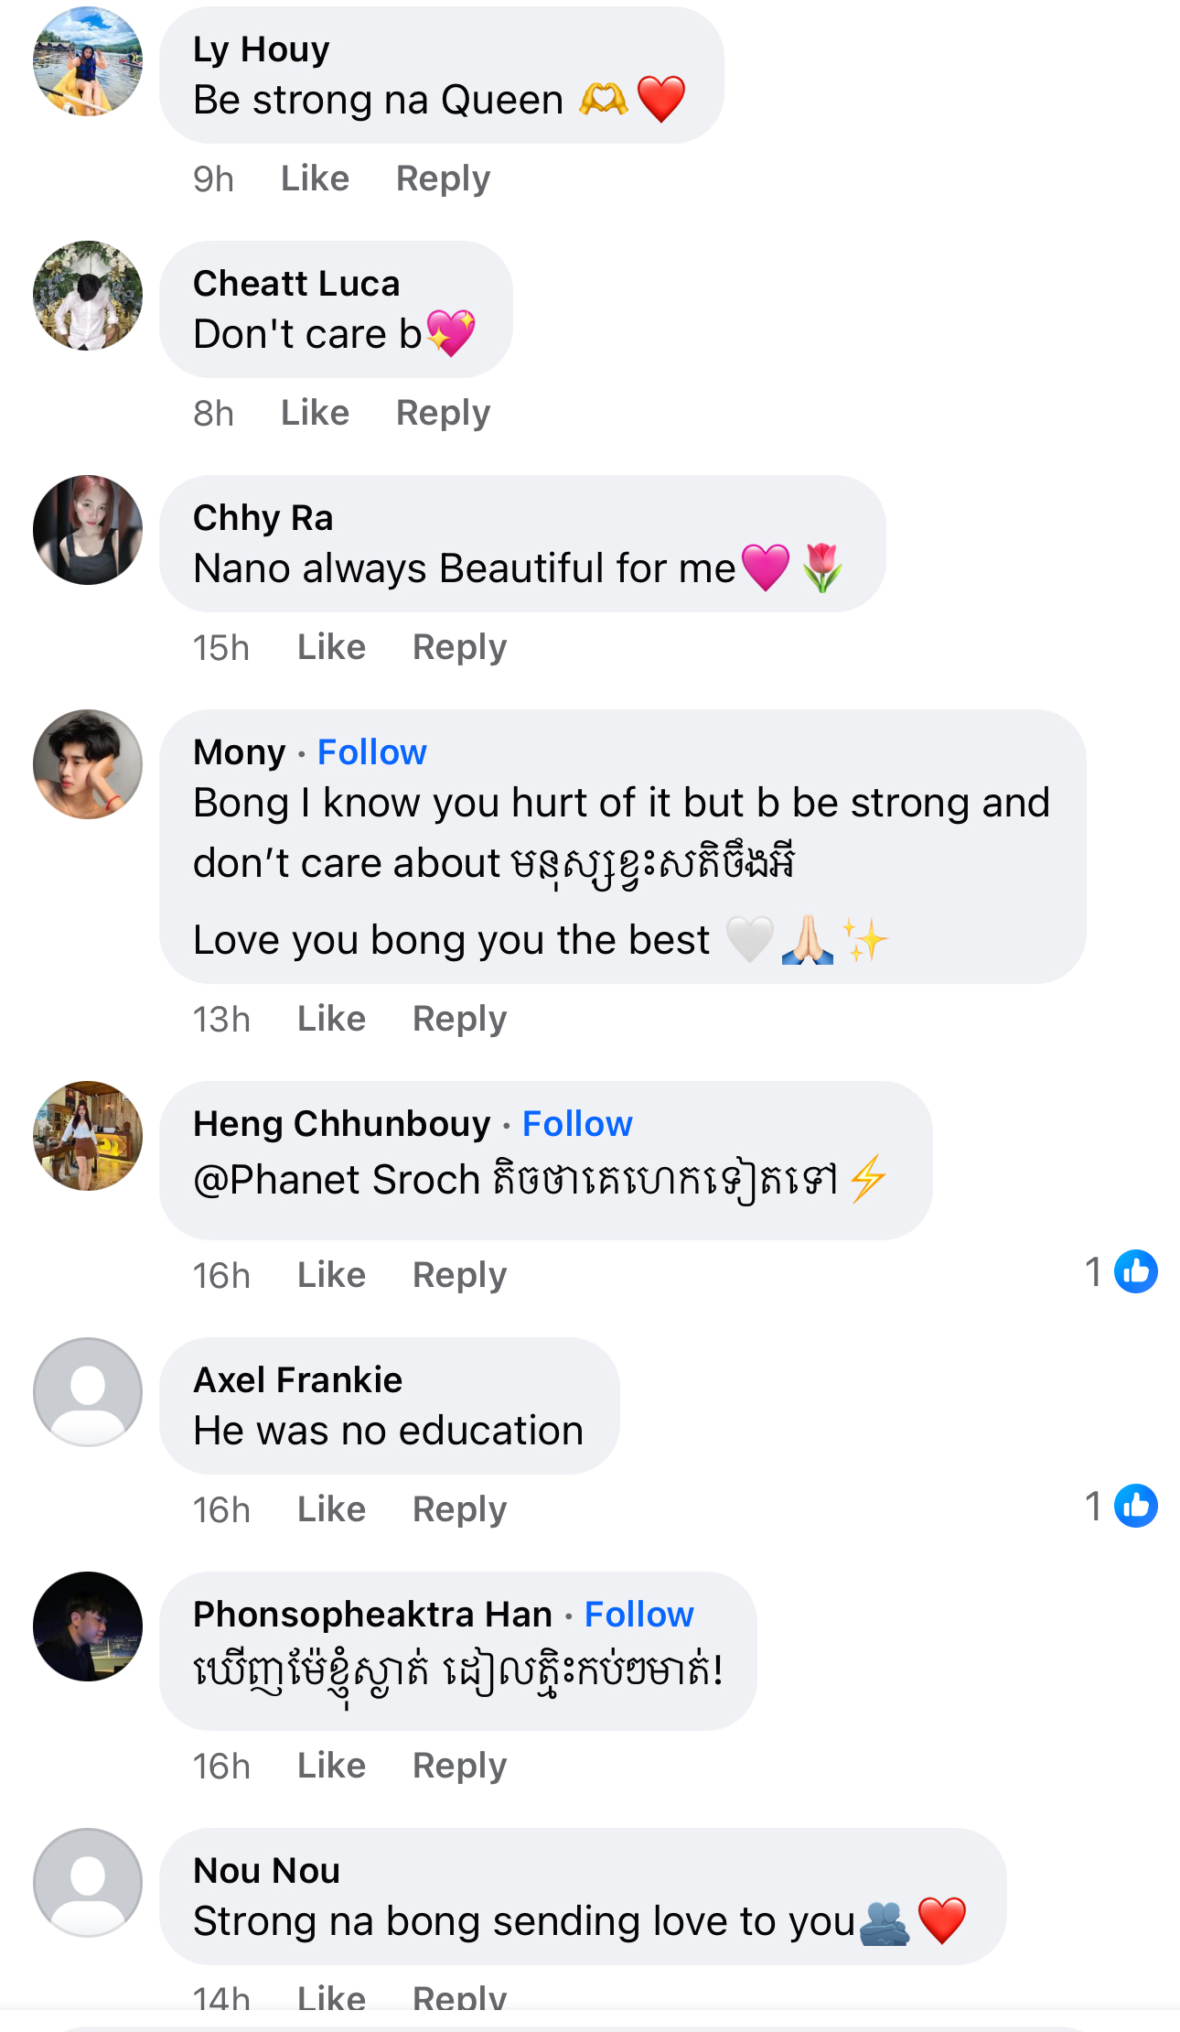This screenshot has width=1180, height=2032.
Task: Open Heng Chhunbouy's avatar
Action: click(88, 1136)
